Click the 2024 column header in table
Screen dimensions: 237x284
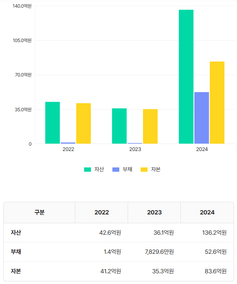point(207,213)
